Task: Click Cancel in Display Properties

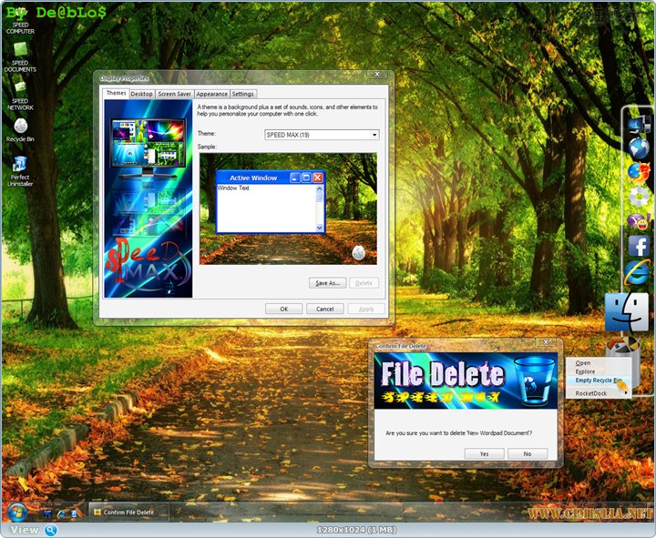Action: point(324,309)
